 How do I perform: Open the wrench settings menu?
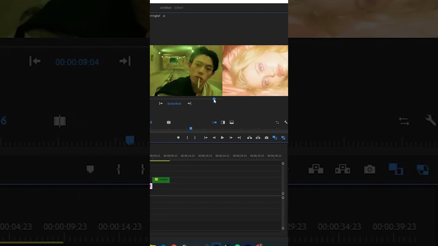pyautogui.click(x=286, y=122)
